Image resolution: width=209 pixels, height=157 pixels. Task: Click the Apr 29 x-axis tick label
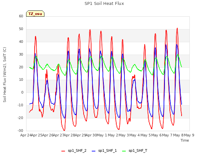(80, 135)
